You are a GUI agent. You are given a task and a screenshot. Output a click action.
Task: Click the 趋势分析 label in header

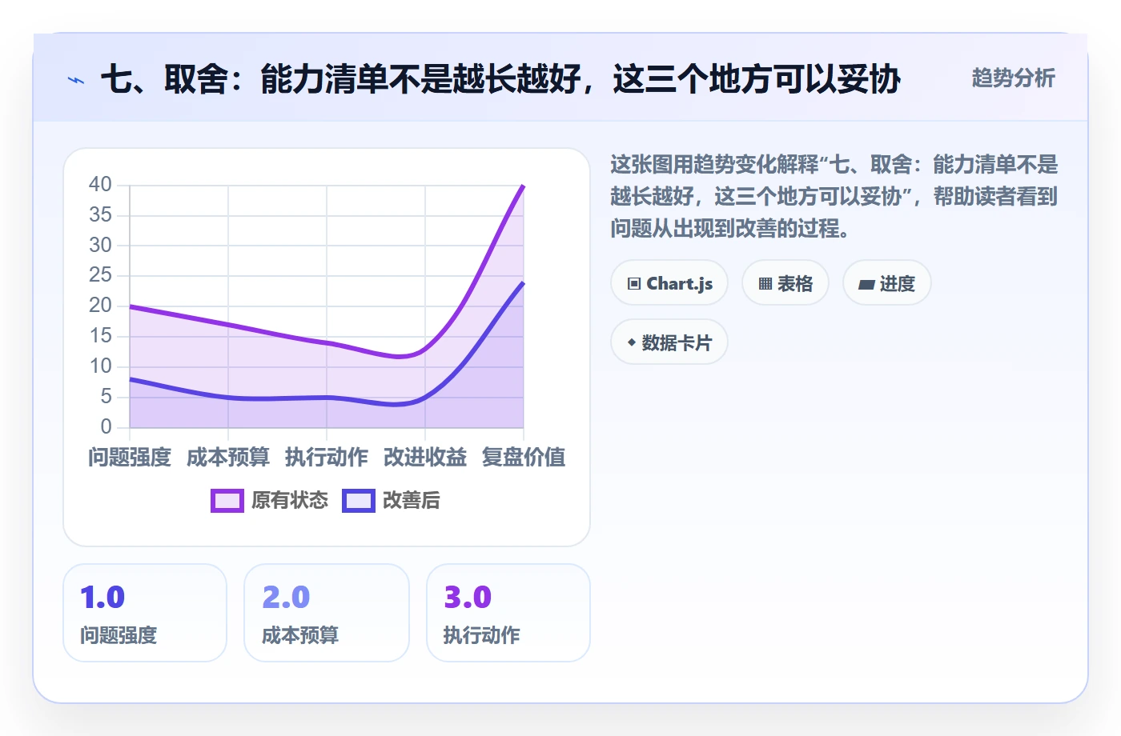pyautogui.click(x=1014, y=78)
